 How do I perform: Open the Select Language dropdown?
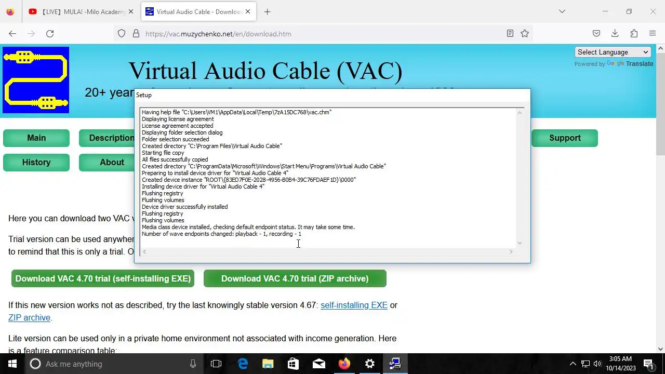613,52
